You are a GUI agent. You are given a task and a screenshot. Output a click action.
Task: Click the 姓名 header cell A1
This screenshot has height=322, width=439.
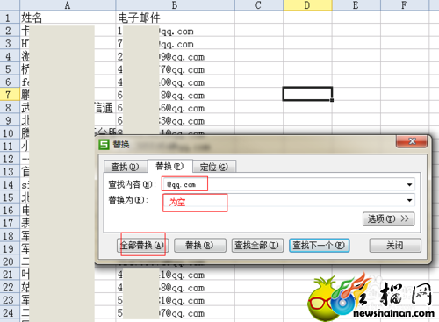tap(68, 18)
